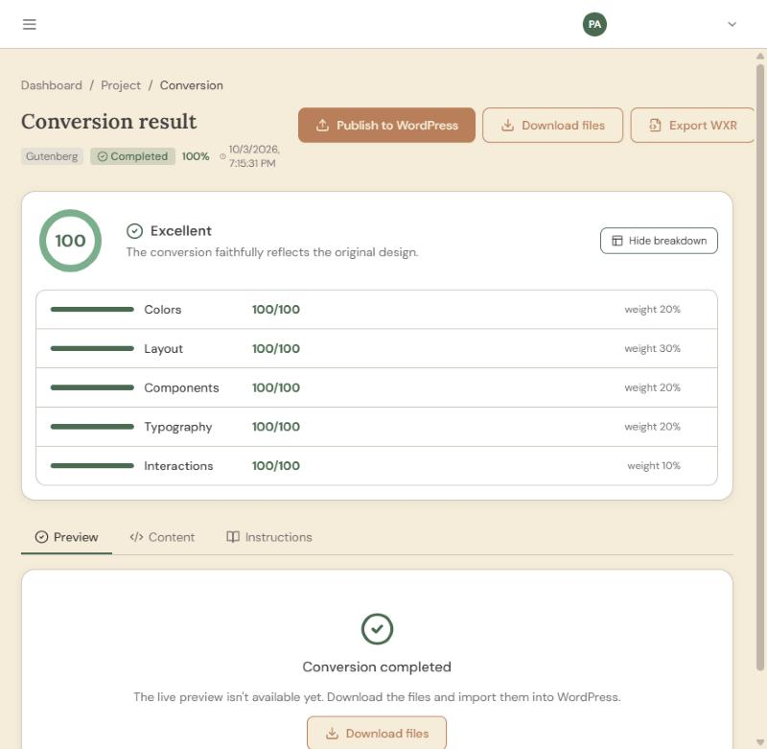
Task: Export WXR file
Action: 692,126
